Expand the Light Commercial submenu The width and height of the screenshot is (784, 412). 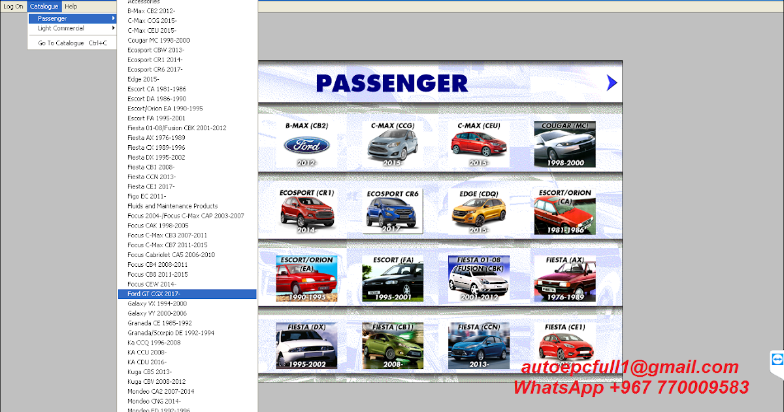click(x=73, y=28)
